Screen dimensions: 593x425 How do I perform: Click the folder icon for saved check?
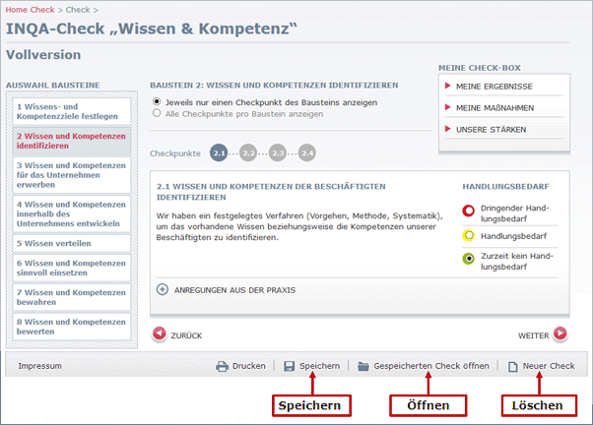[x=363, y=366]
